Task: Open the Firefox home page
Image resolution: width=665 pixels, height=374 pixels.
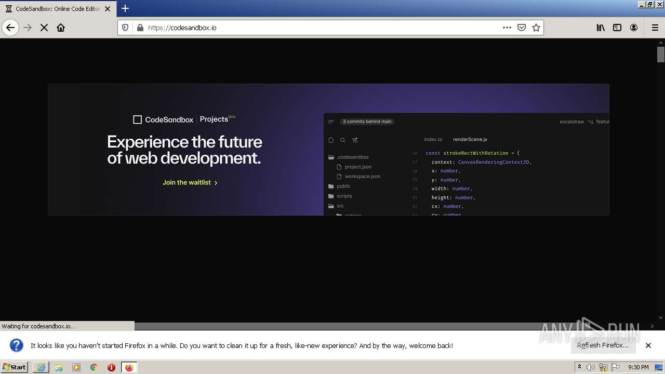Action: click(61, 28)
